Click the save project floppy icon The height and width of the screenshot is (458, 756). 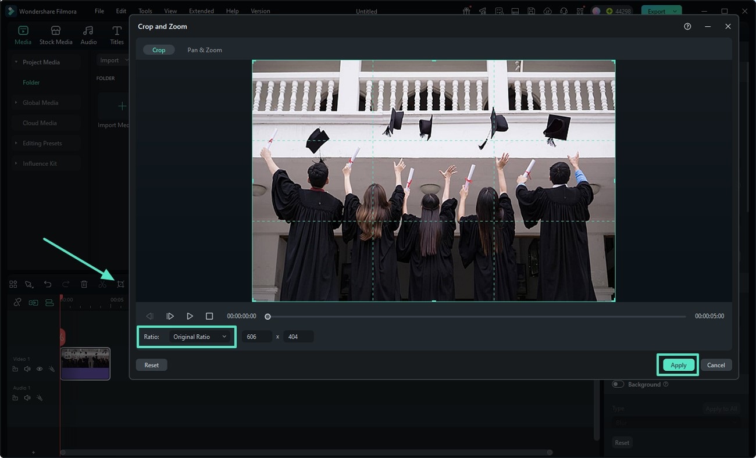tap(531, 11)
